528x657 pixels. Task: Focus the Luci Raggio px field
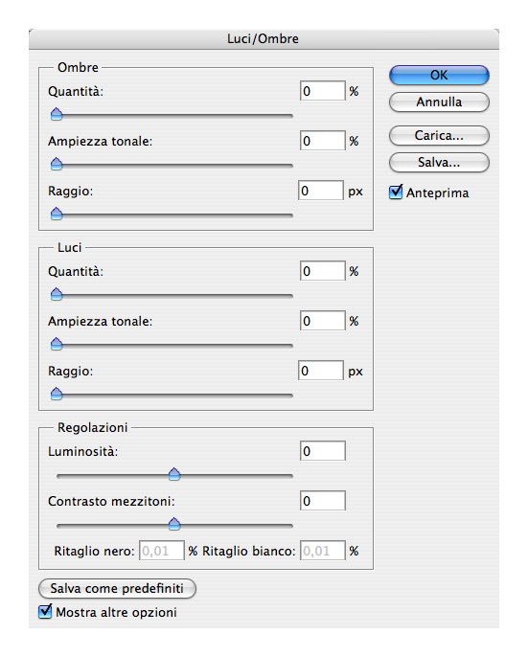tap(321, 371)
